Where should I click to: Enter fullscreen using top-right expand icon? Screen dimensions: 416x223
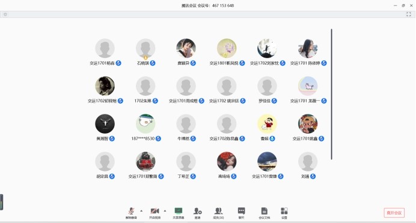[409, 14]
